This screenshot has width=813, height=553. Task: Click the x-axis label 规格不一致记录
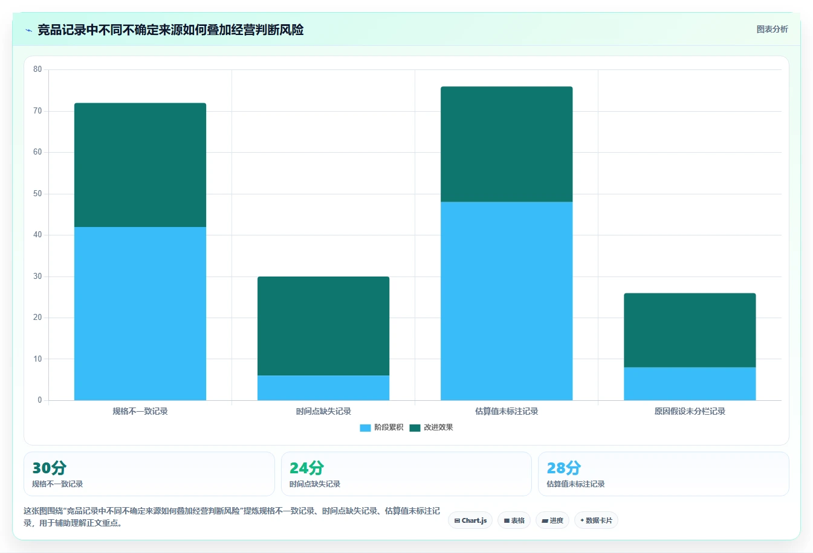click(x=140, y=411)
